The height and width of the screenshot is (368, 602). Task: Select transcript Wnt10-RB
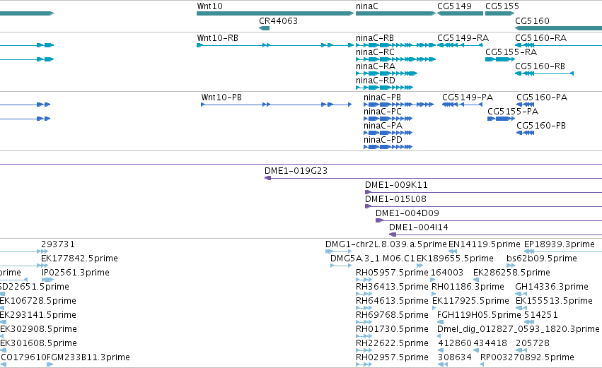click(275, 45)
